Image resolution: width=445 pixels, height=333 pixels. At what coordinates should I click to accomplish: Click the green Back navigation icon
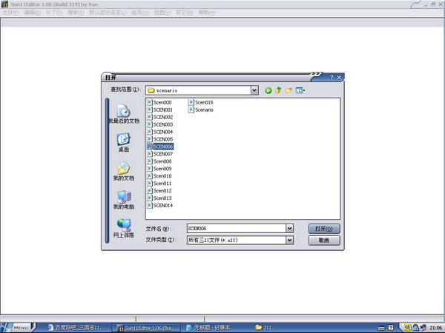click(x=268, y=90)
